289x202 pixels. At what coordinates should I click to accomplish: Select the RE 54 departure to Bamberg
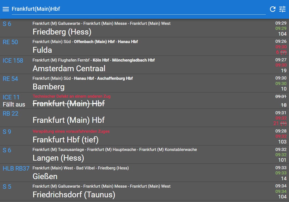(x=145, y=83)
